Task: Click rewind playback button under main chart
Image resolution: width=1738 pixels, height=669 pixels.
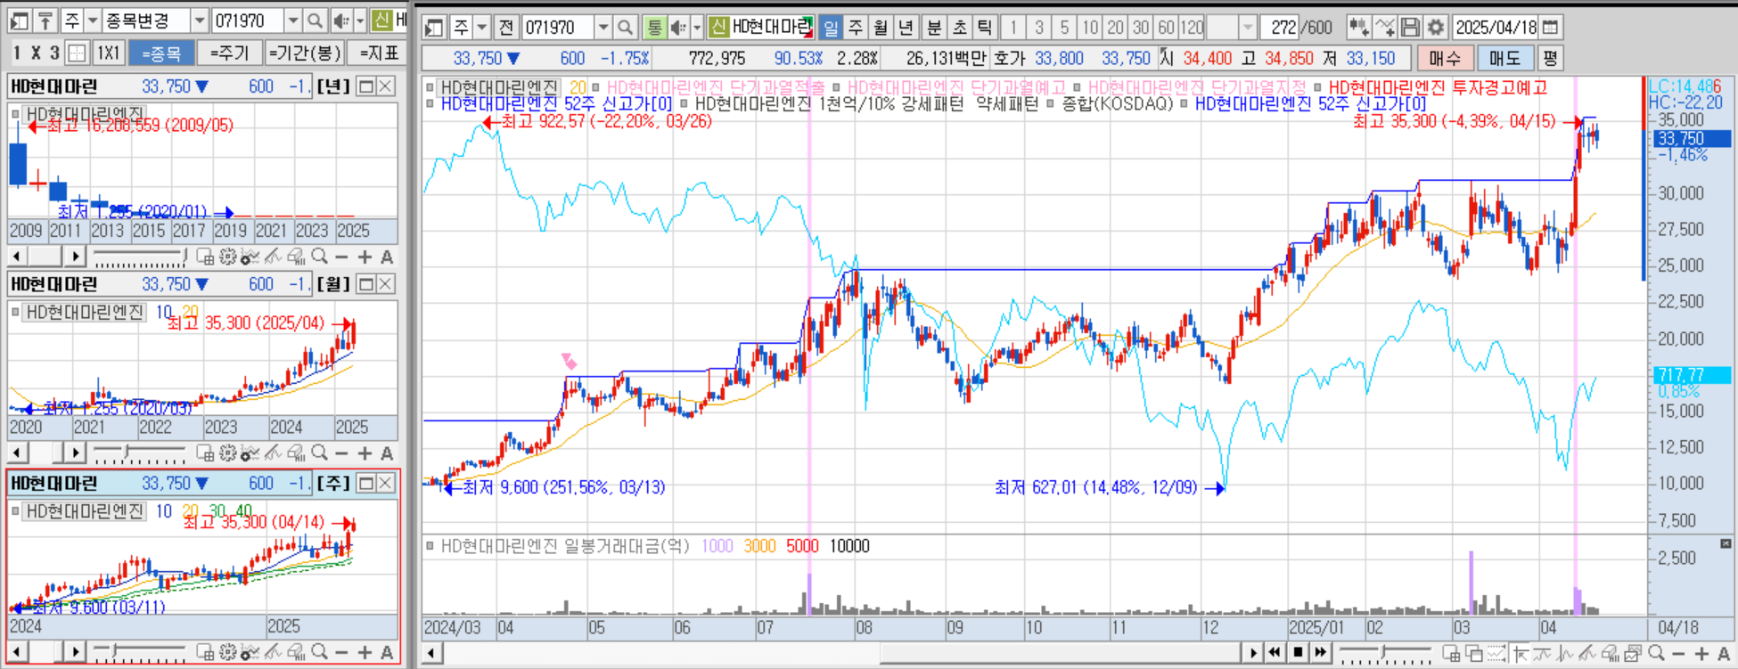Action: [x=1275, y=653]
